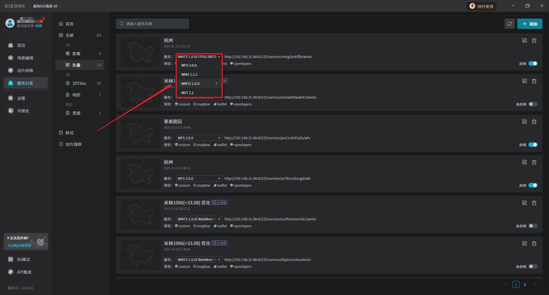Open 场景编辑 from the left sidebar

coord(25,58)
